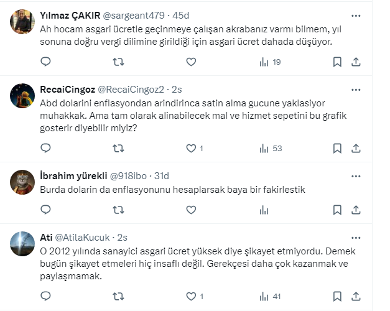
Task: Share Yılmaz ÇAKIR's tweet
Action: pos(356,62)
